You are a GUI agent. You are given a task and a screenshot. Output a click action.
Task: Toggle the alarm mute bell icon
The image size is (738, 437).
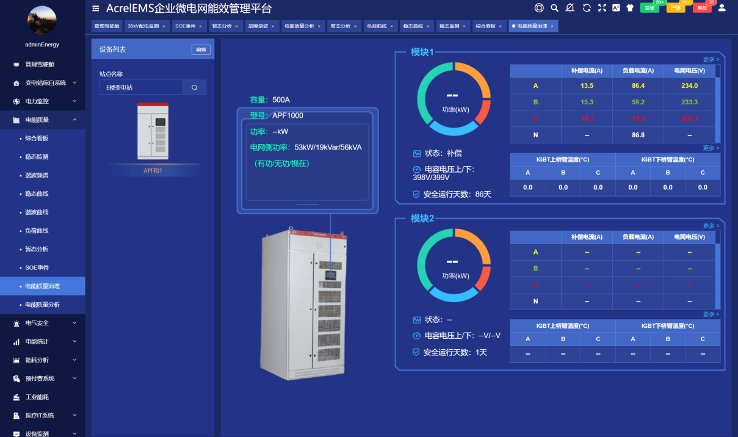tap(570, 8)
